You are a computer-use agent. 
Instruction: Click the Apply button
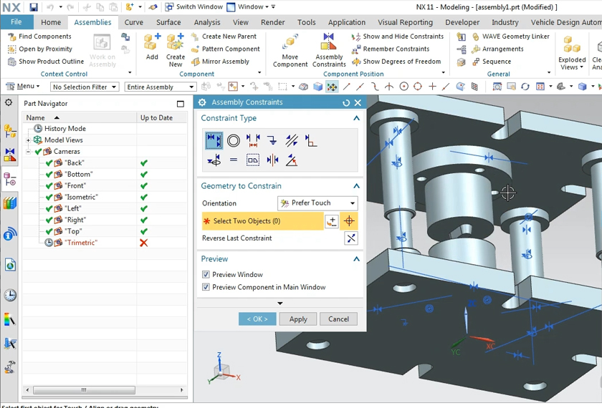(298, 319)
